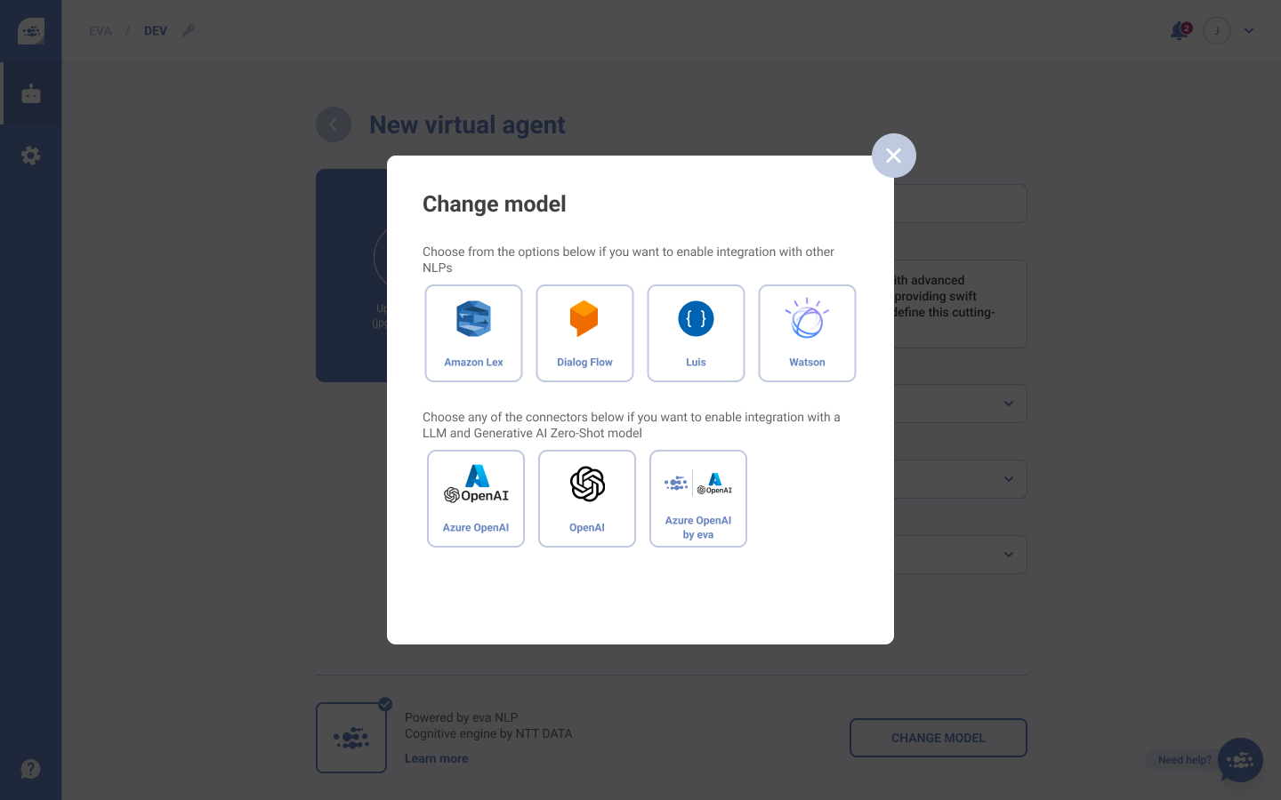Screen dimensions: 1281x800
Task: Open the notifications bell
Action: [1180, 30]
